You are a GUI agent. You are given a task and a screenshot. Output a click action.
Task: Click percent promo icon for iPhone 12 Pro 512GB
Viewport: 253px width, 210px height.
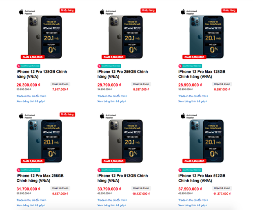[x=100, y=169]
